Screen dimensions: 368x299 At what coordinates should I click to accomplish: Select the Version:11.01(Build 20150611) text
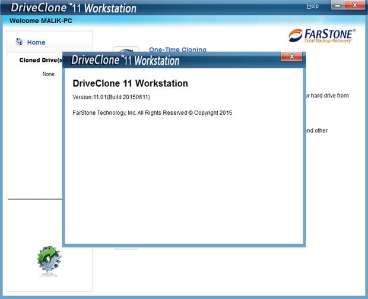coord(111,97)
